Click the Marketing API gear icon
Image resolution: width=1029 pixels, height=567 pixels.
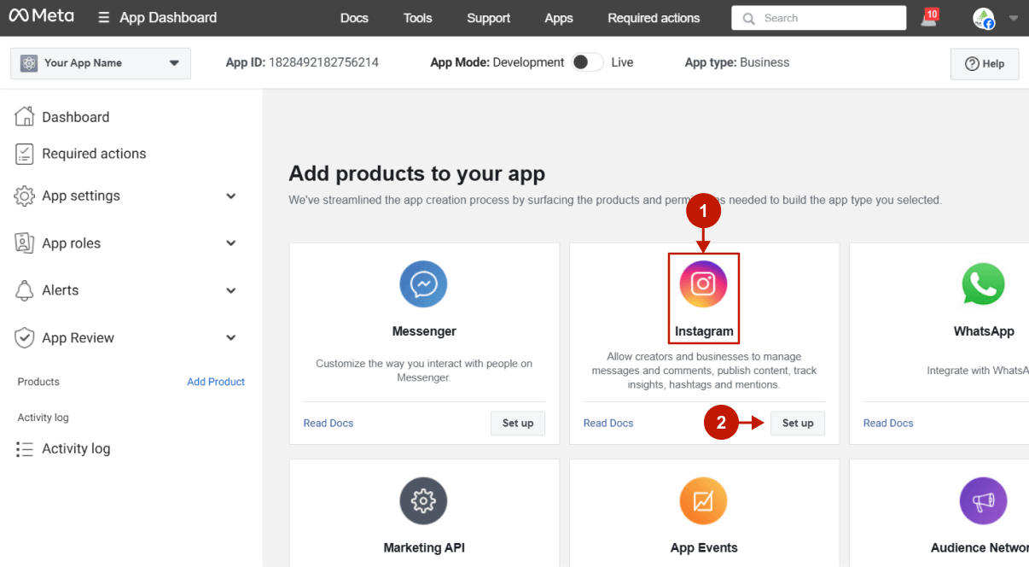[424, 500]
